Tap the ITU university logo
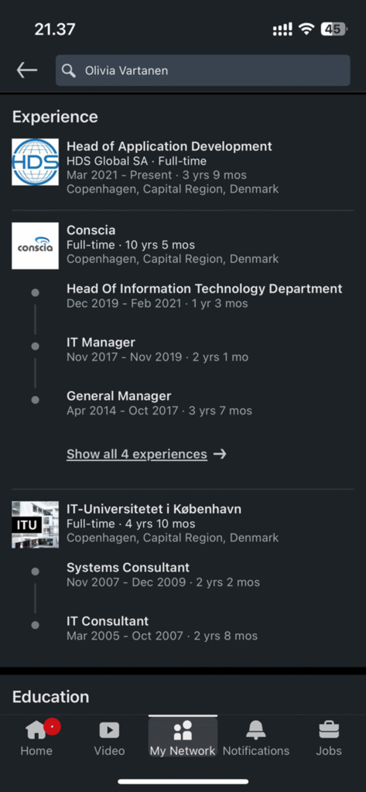Image resolution: width=366 pixels, height=792 pixels. coord(36,525)
